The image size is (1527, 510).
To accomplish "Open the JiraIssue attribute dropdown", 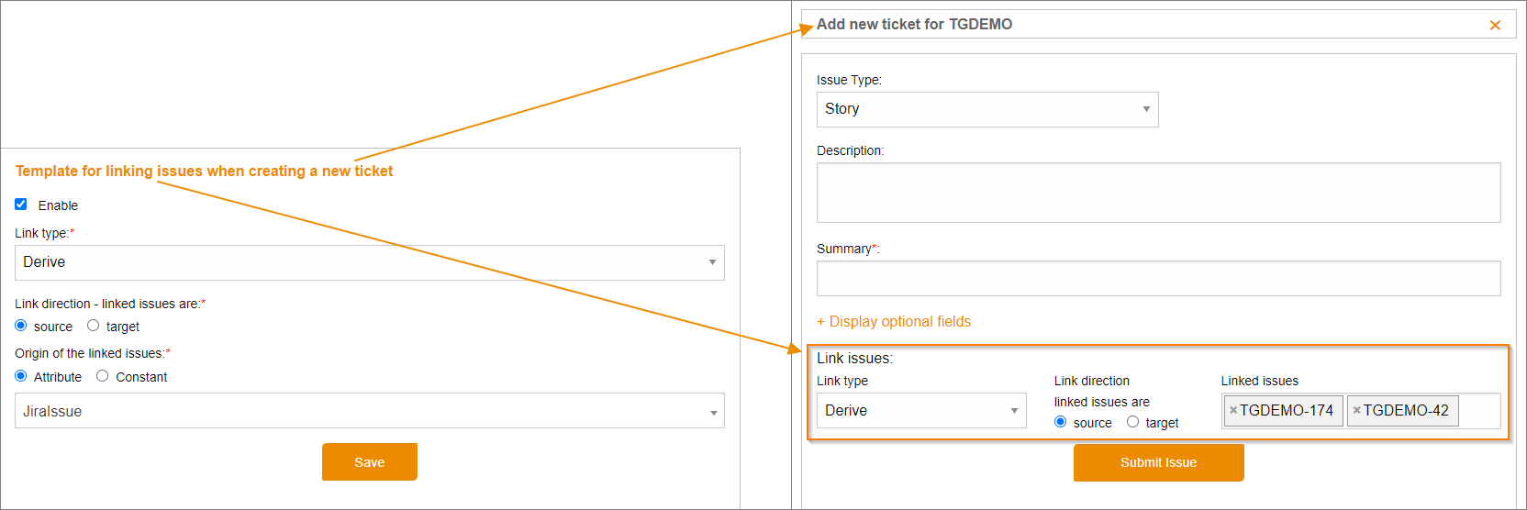I will pos(370,411).
